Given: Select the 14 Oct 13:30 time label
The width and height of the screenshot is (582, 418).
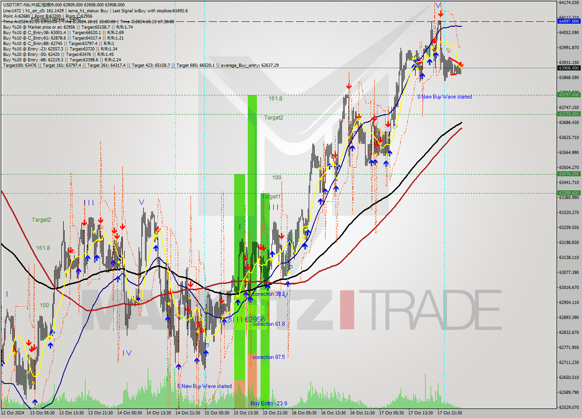Looking at the screenshot, I should coord(159,413).
